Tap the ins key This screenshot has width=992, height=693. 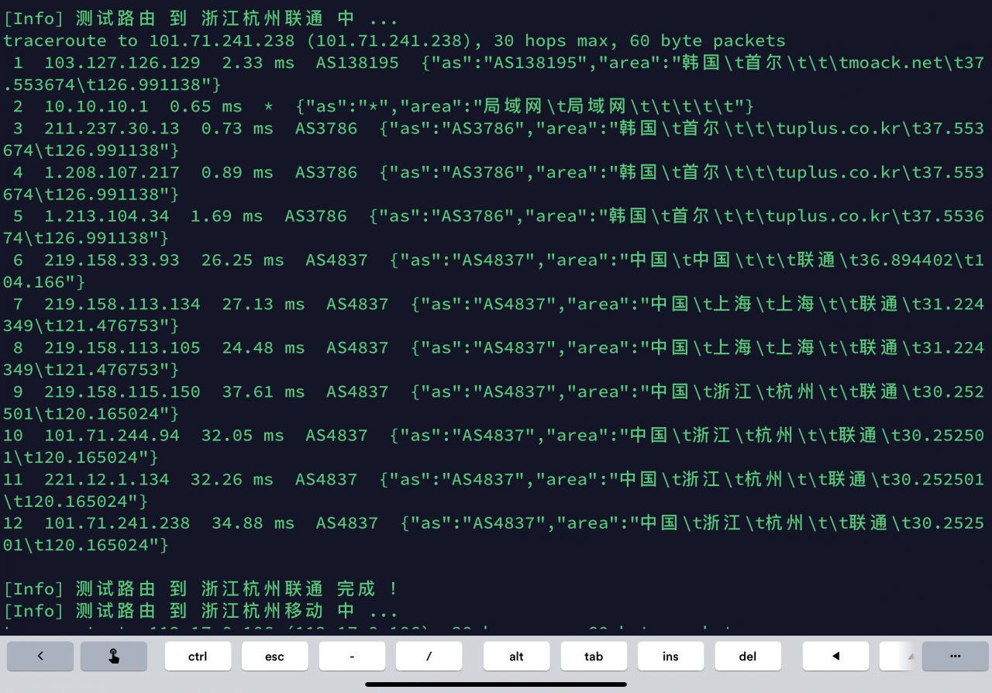point(670,657)
